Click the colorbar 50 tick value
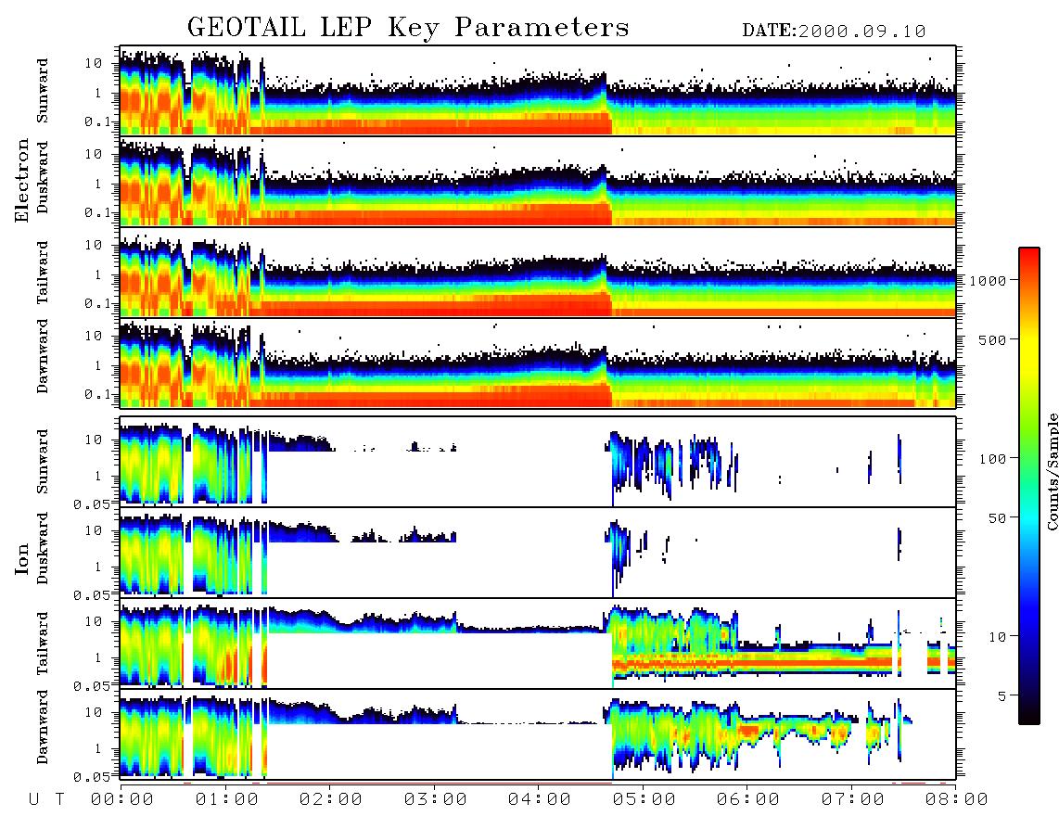Image resolution: width=1059 pixels, height=816 pixels. click(997, 518)
